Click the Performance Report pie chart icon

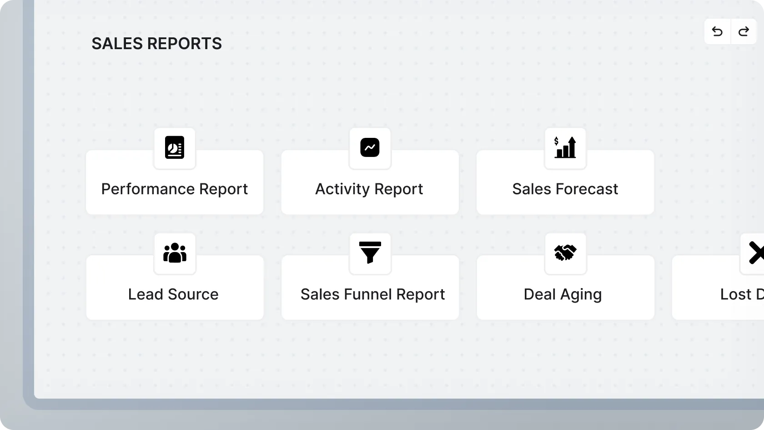tap(175, 148)
